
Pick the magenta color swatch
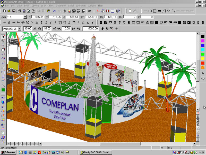pyautogui.click(x=203, y=41)
